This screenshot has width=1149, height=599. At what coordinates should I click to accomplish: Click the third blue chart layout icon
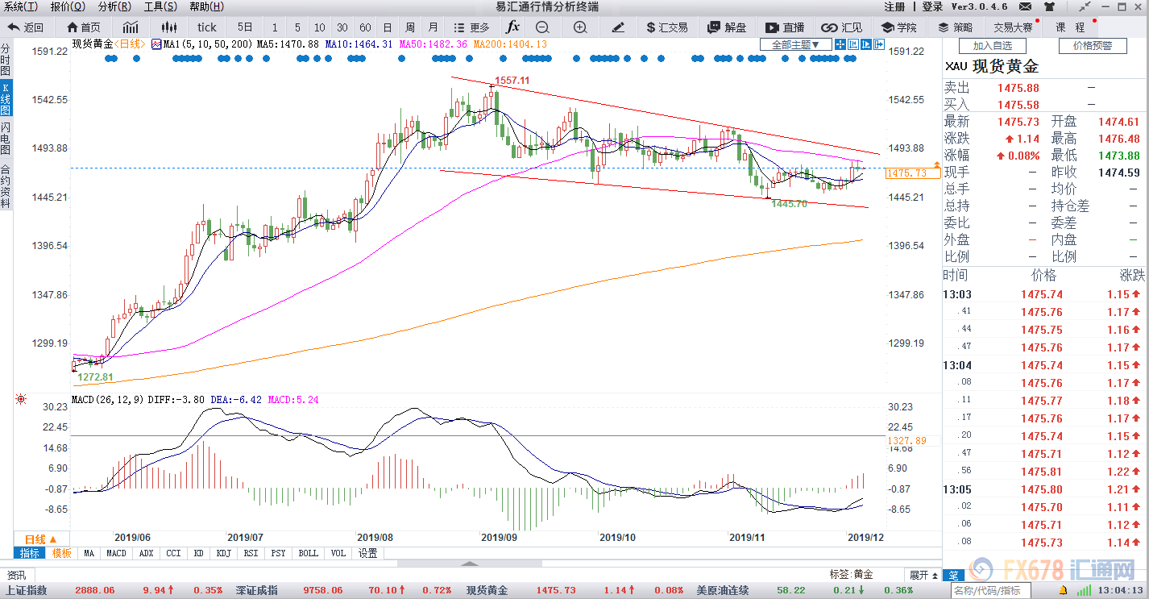(866, 44)
